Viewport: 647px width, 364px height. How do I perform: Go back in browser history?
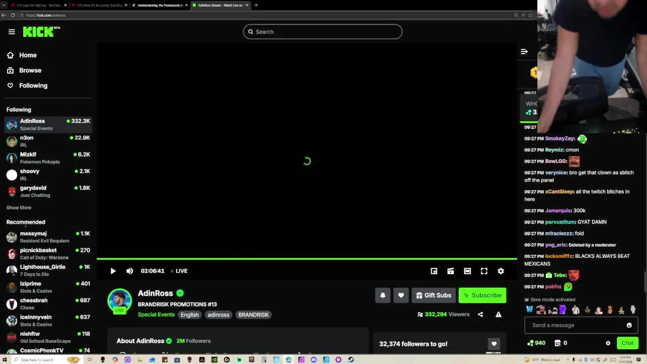click(4, 15)
